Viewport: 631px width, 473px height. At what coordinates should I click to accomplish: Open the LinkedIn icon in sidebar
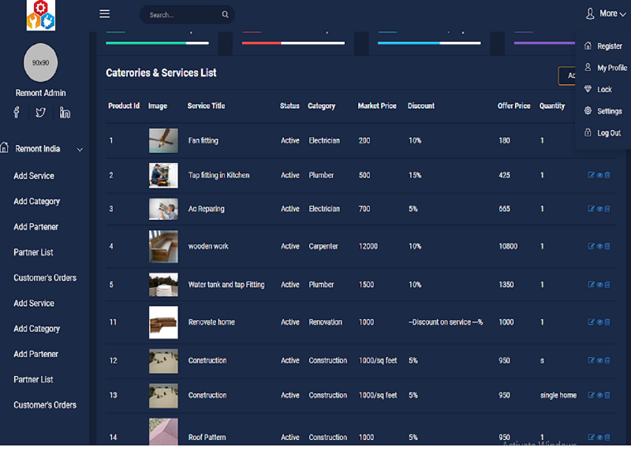pos(65,113)
